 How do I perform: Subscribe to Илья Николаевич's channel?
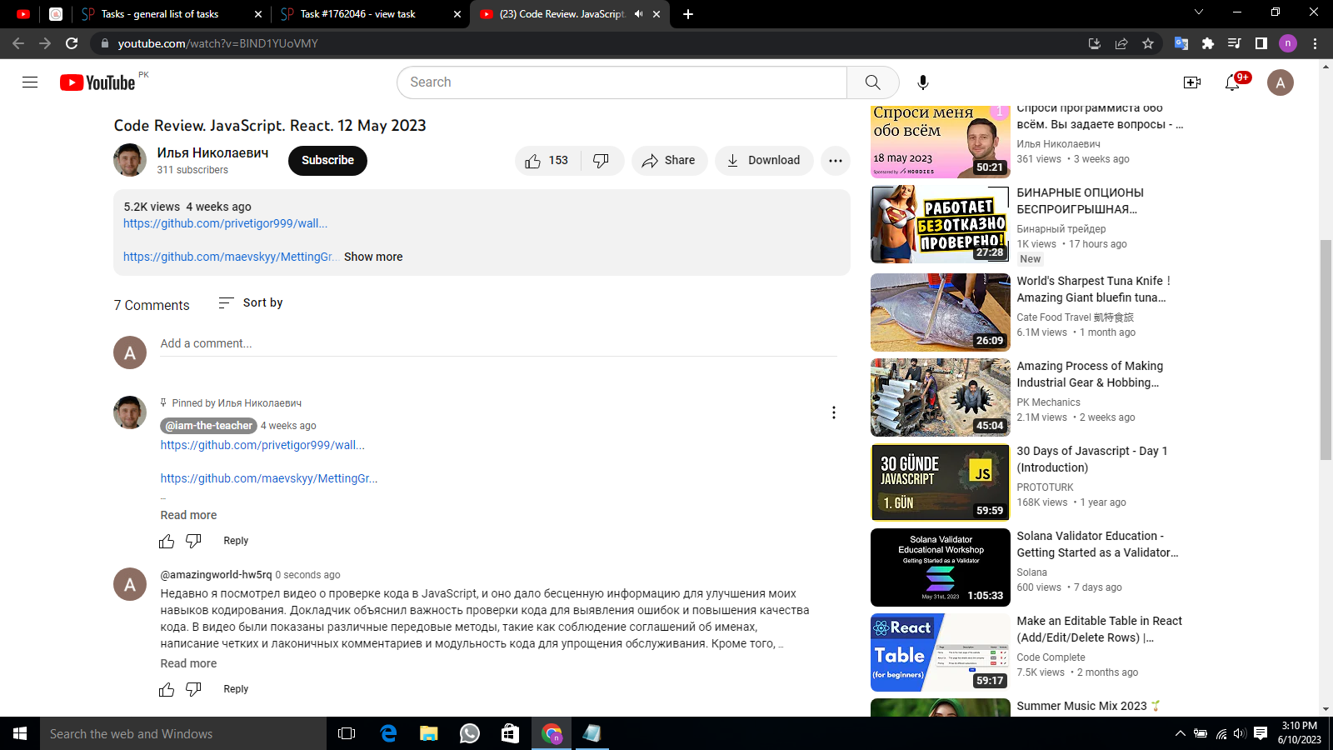[327, 161]
